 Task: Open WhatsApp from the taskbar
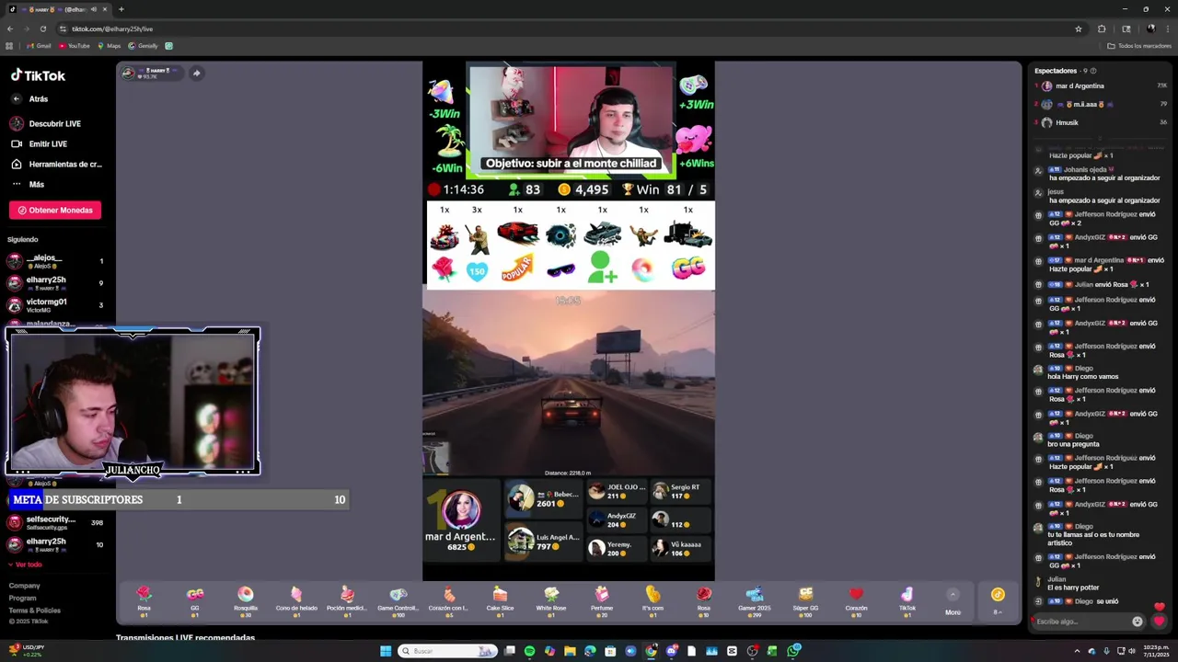coord(792,651)
